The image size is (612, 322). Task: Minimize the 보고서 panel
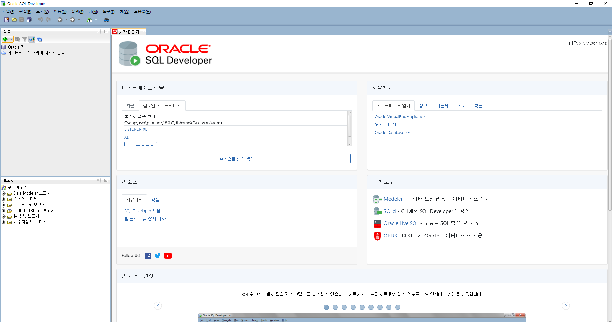point(106,180)
